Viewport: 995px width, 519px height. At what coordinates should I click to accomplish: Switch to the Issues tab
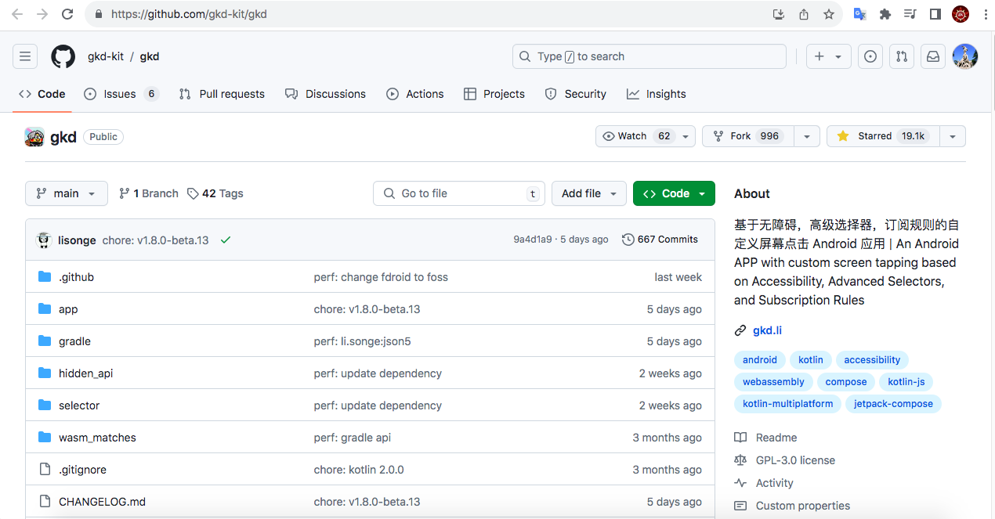(x=121, y=94)
